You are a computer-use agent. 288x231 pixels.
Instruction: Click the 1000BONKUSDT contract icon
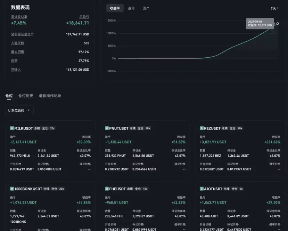pos(12,189)
